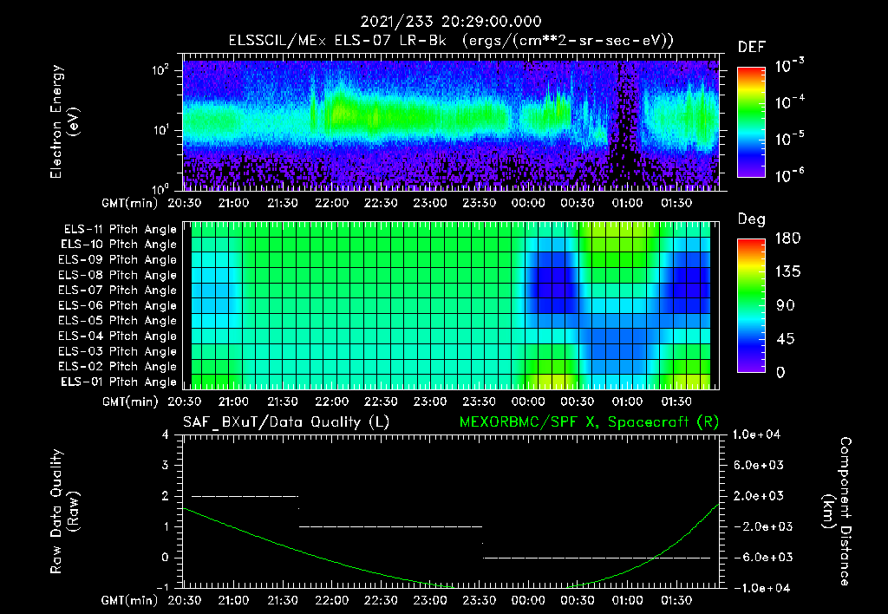The image size is (888, 614).
Task: Click the 90 value on Deg scale
Action: point(785,305)
